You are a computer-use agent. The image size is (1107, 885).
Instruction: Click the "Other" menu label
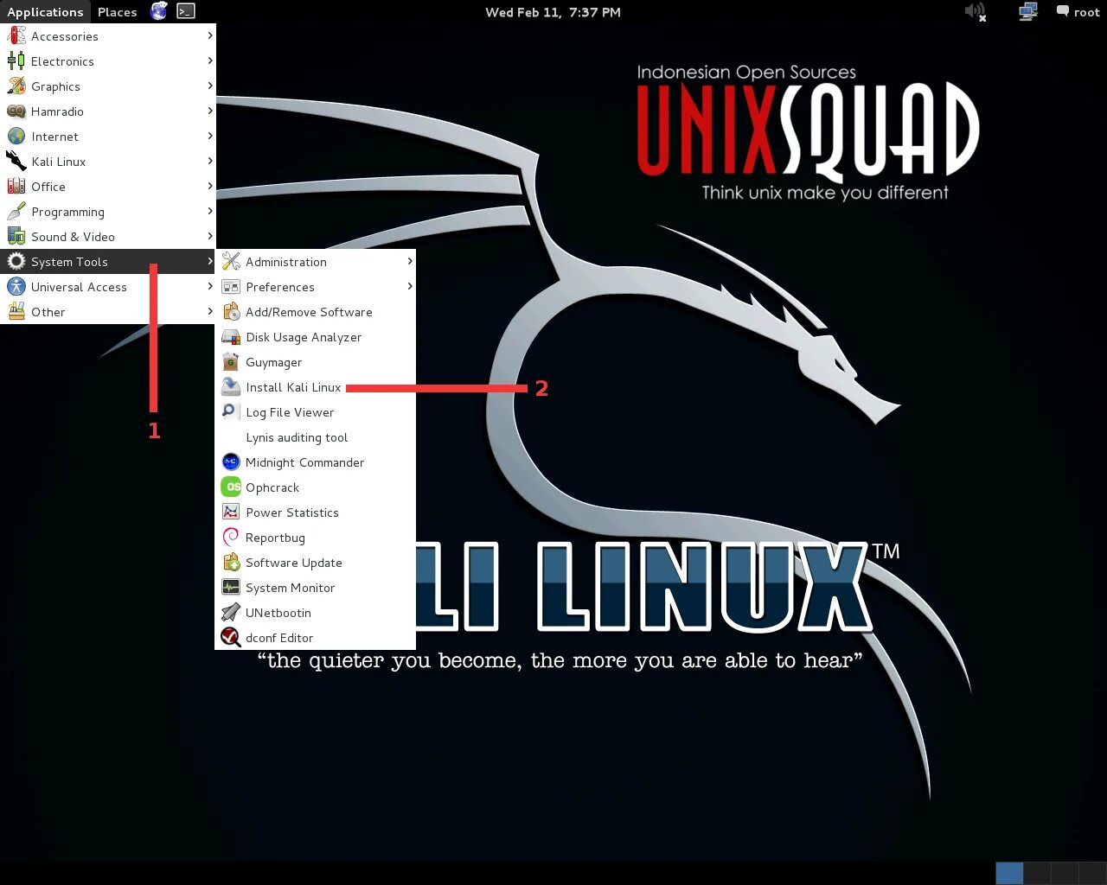(x=48, y=312)
